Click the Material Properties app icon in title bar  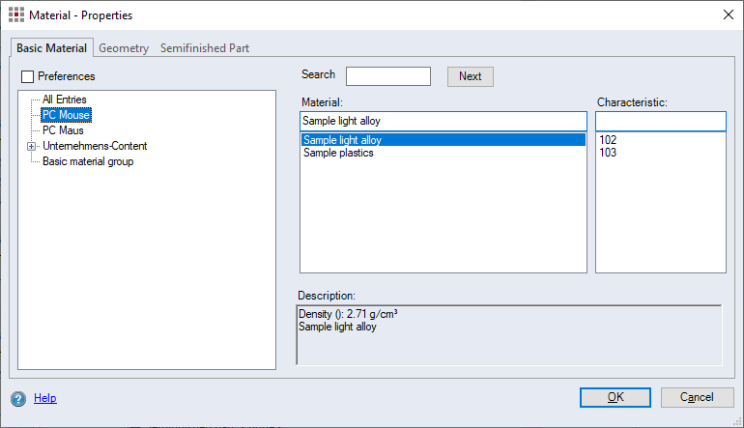15,14
